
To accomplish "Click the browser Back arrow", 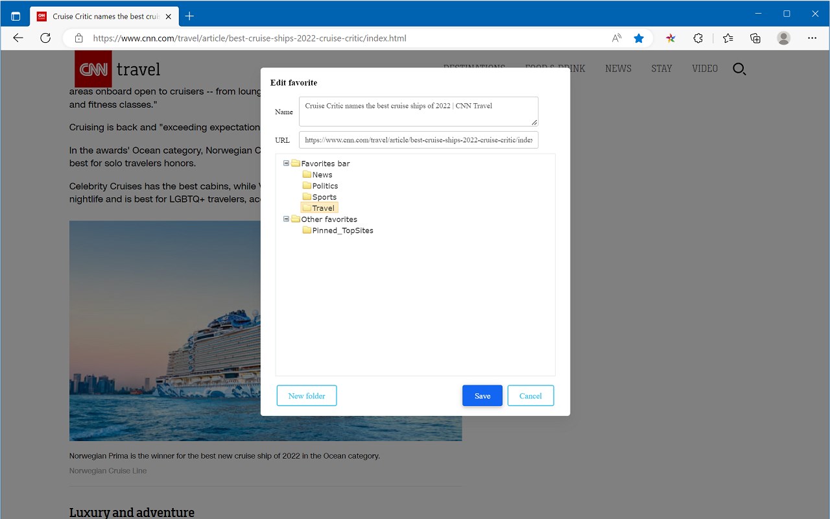I will click(18, 38).
